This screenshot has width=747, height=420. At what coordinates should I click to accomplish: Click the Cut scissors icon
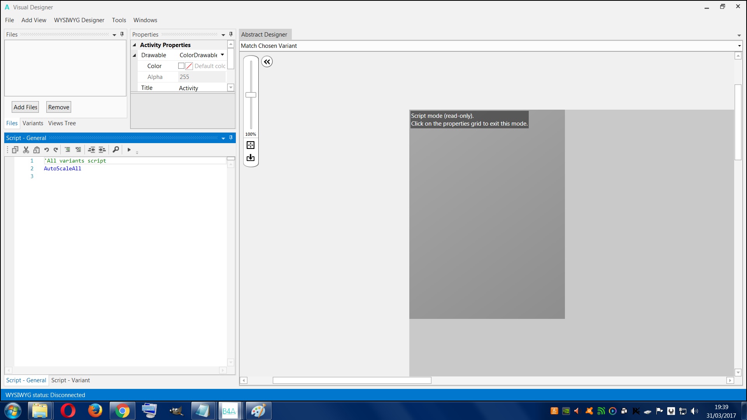point(26,150)
